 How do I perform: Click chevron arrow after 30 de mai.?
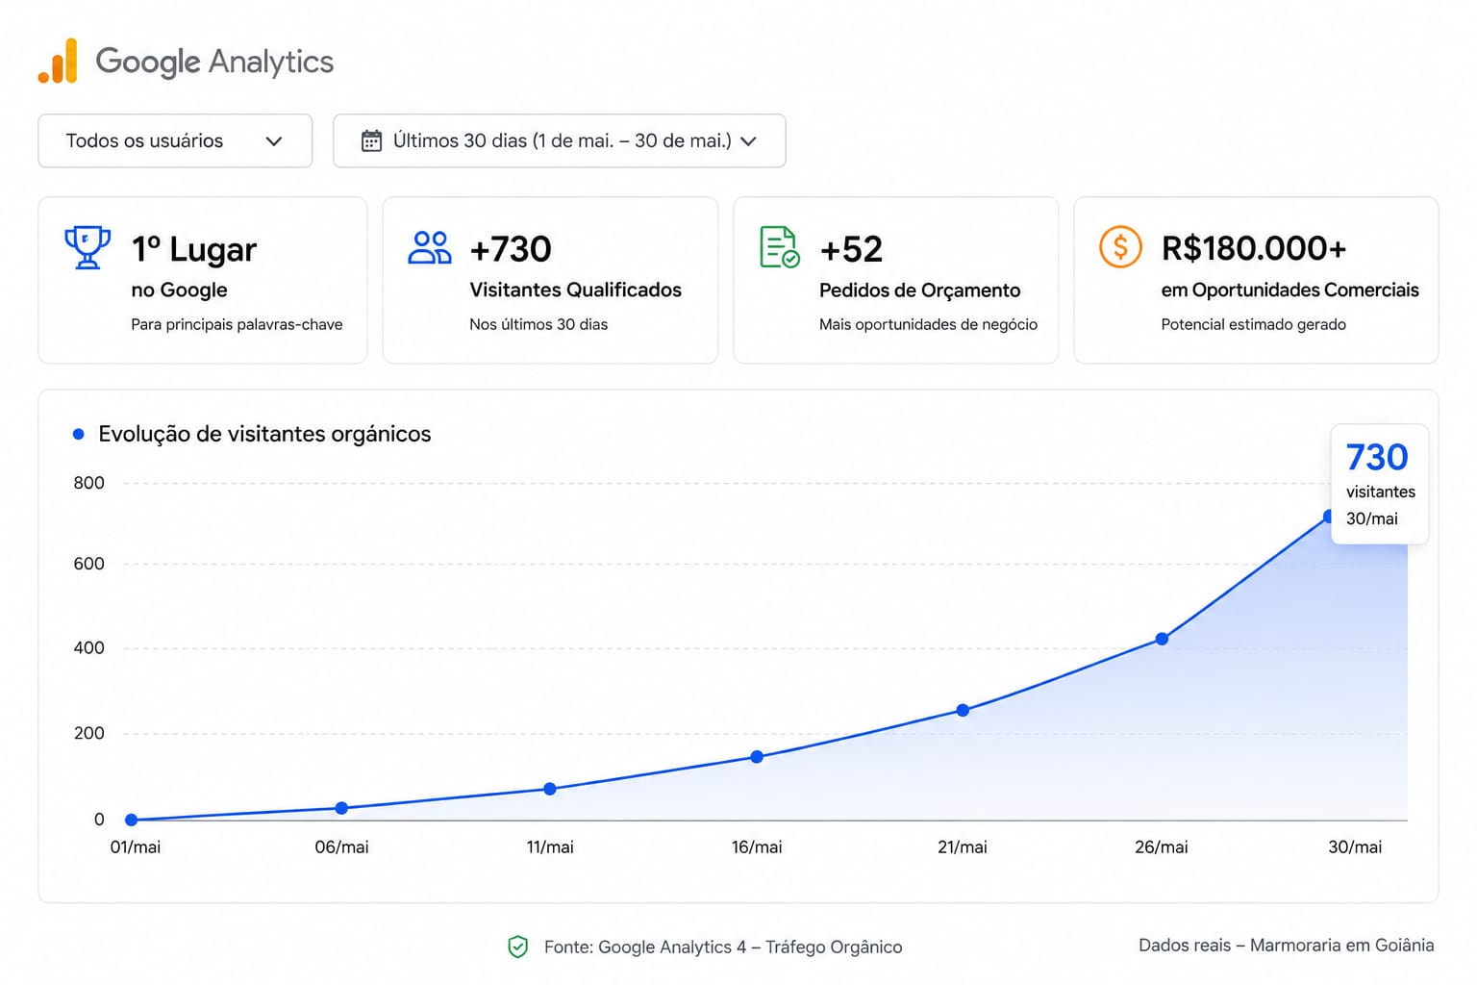pos(748,141)
